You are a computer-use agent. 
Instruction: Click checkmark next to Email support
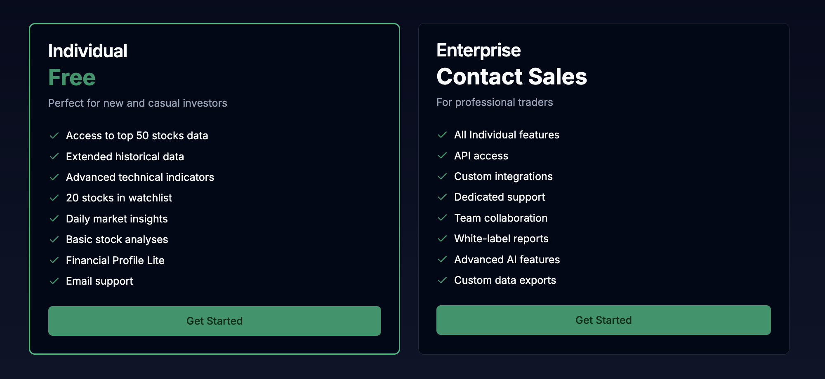[54, 281]
